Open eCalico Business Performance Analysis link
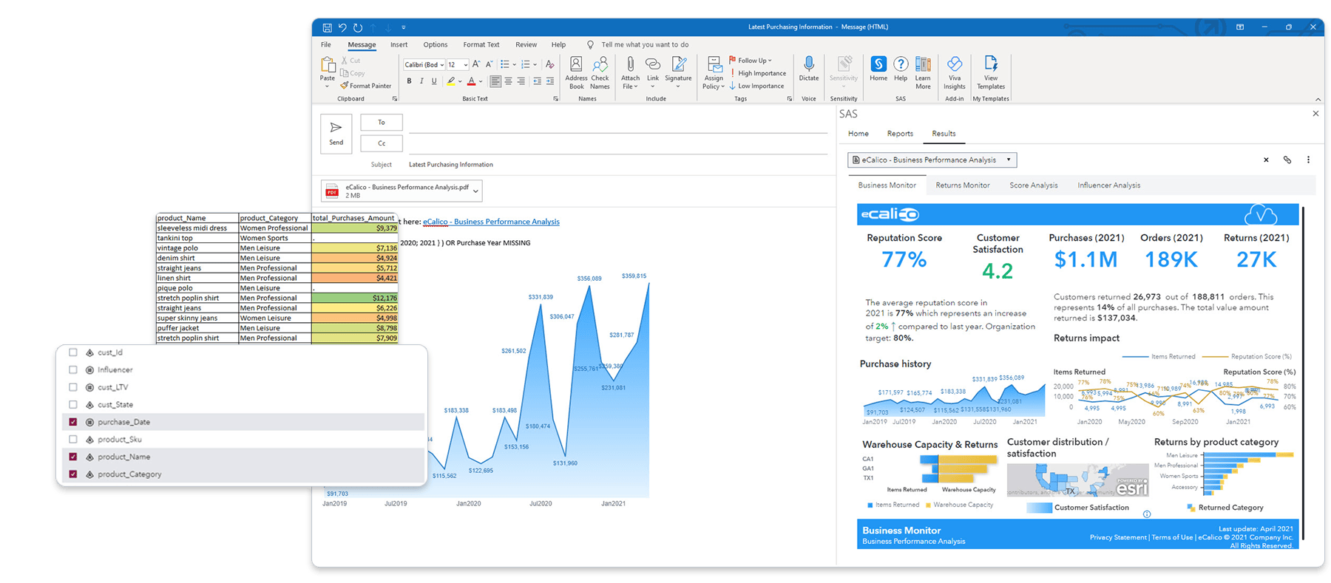The image size is (1331, 583). coord(491,222)
